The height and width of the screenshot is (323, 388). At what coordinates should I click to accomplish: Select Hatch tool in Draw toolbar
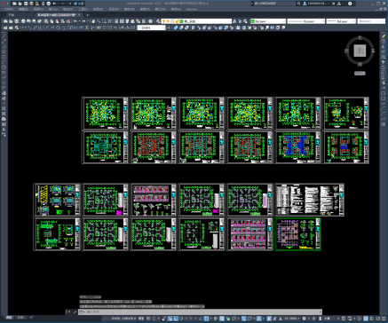(4, 107)
